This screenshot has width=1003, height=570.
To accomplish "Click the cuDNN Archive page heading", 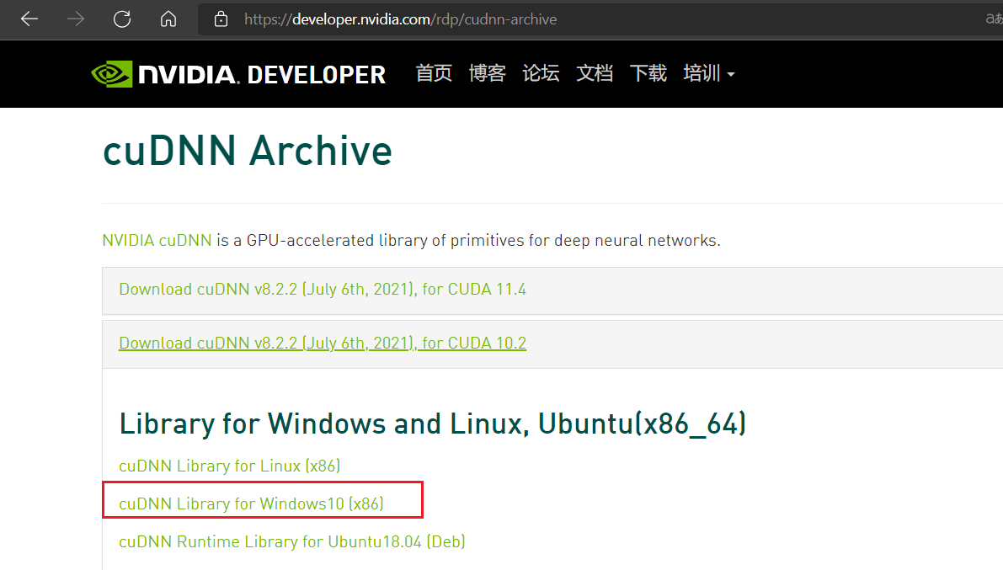I will 248,151.
